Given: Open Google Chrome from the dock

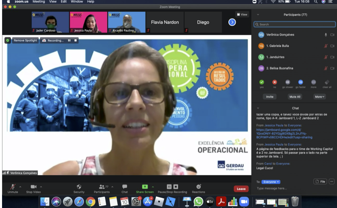Looking at the screenshot, I should [x=90, y=202].
